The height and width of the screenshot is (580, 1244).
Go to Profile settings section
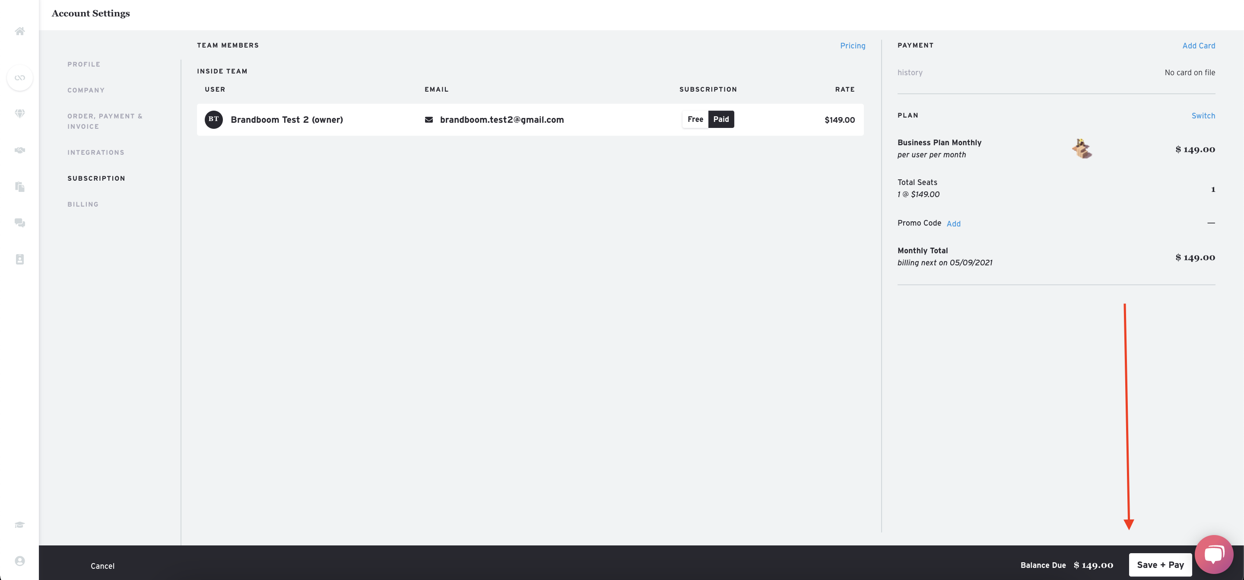[x=84, y=64]
